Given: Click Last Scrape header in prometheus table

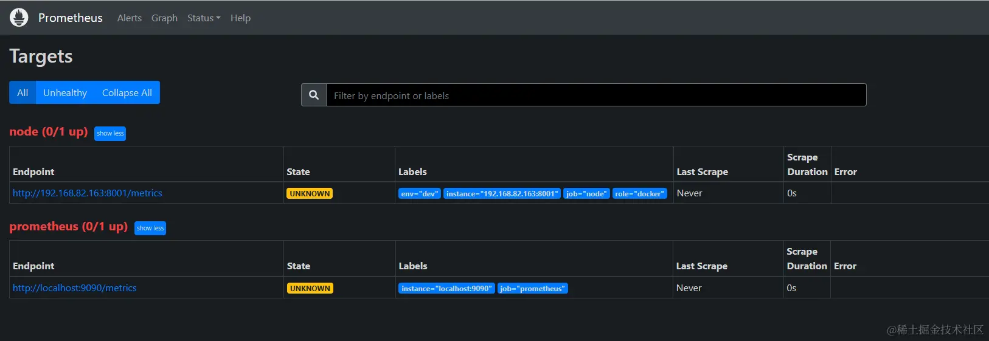Looking at the screenshot, I should (702, 266).
